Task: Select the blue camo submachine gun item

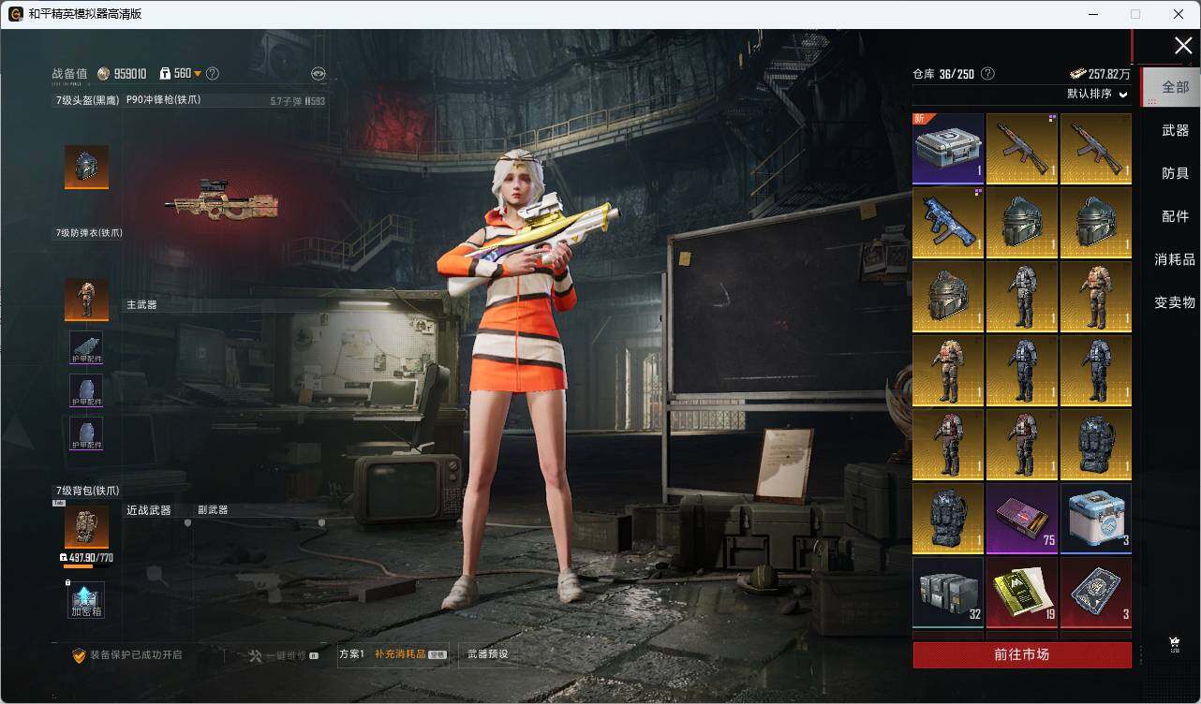Action: 948,223
